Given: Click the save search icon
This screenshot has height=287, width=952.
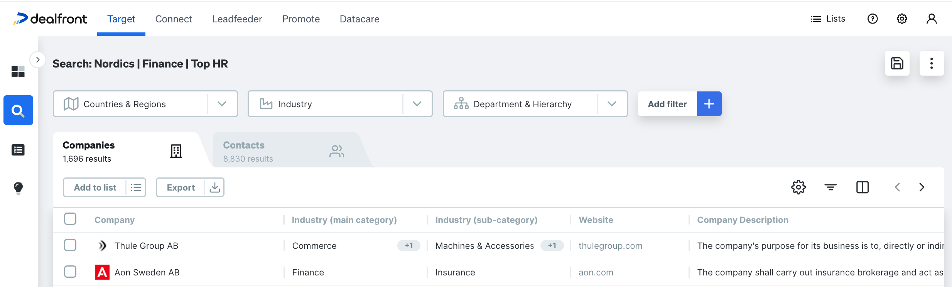Looking at the screenshot, I should click(x=897, y=63).
